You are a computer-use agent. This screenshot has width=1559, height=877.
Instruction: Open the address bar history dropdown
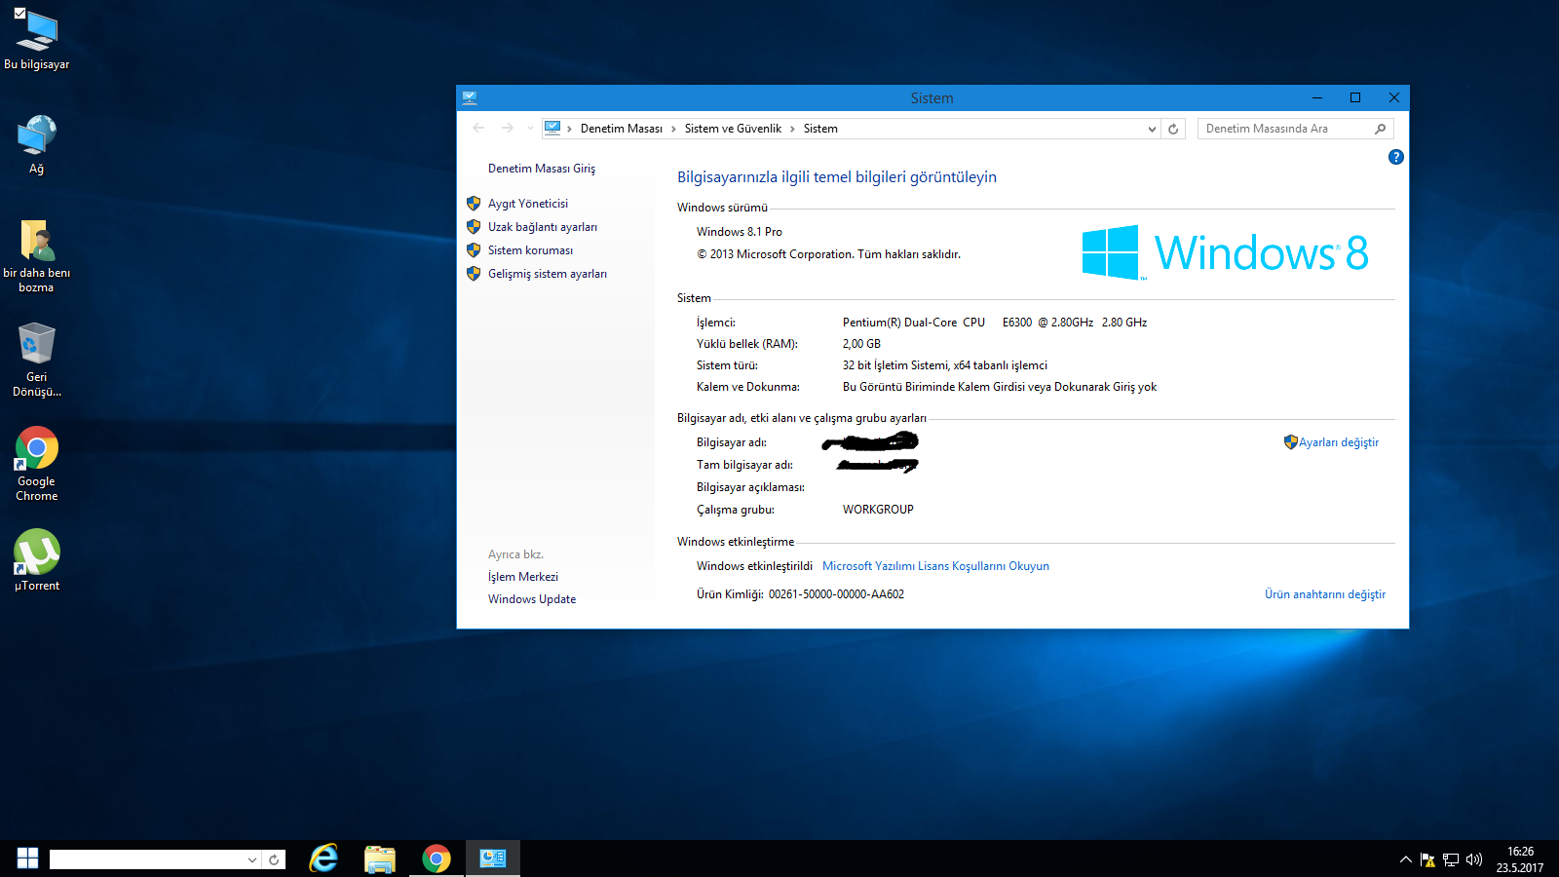pyautogui.click(x=1152, y=129)
